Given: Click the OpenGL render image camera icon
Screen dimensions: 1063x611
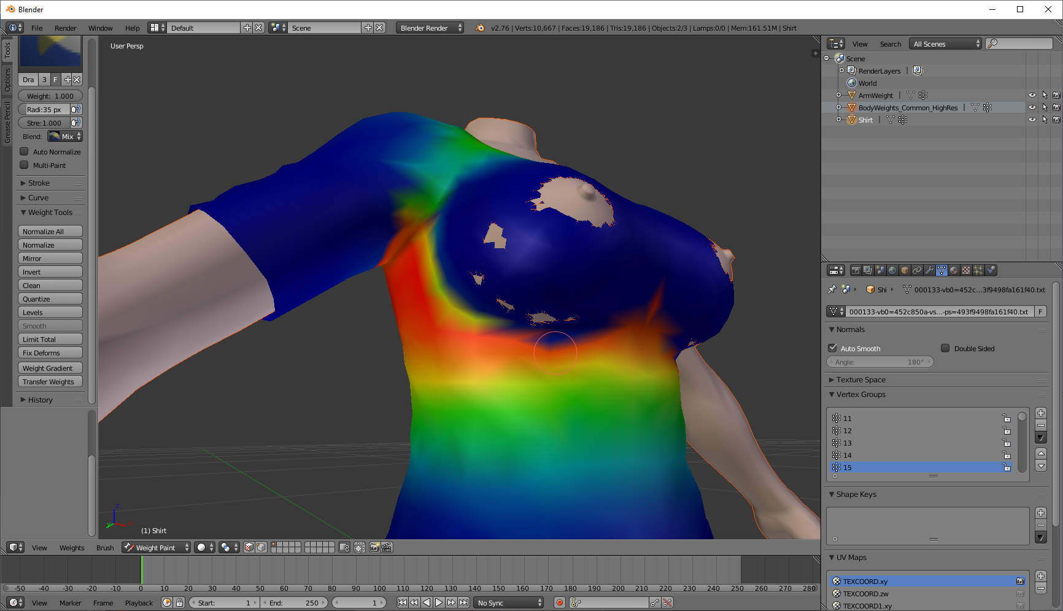Looking at the screenshot, I should [374, 547].
